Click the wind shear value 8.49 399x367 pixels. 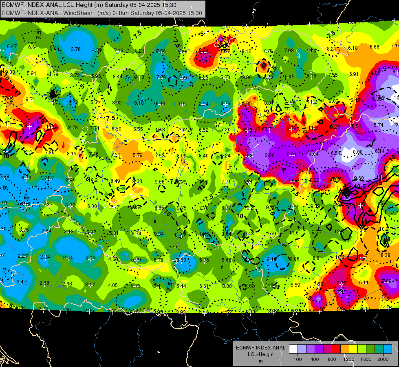coord(115,181)
